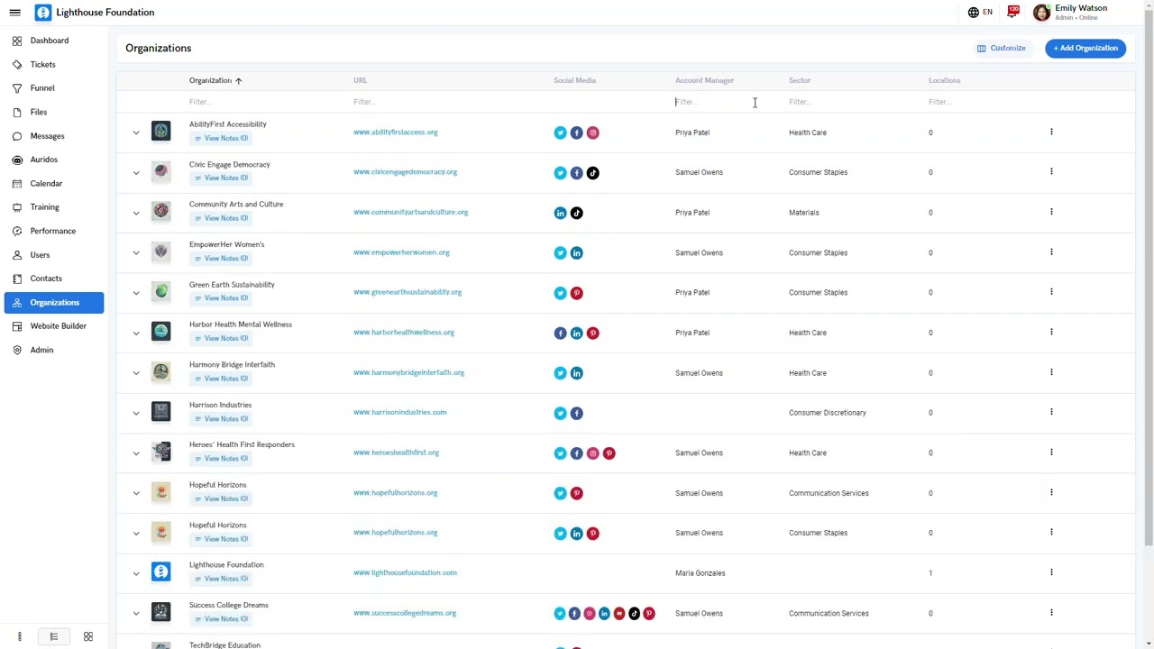
Task: Open AbilityFirst Accessibility Instagram icon
Action: 592,133
